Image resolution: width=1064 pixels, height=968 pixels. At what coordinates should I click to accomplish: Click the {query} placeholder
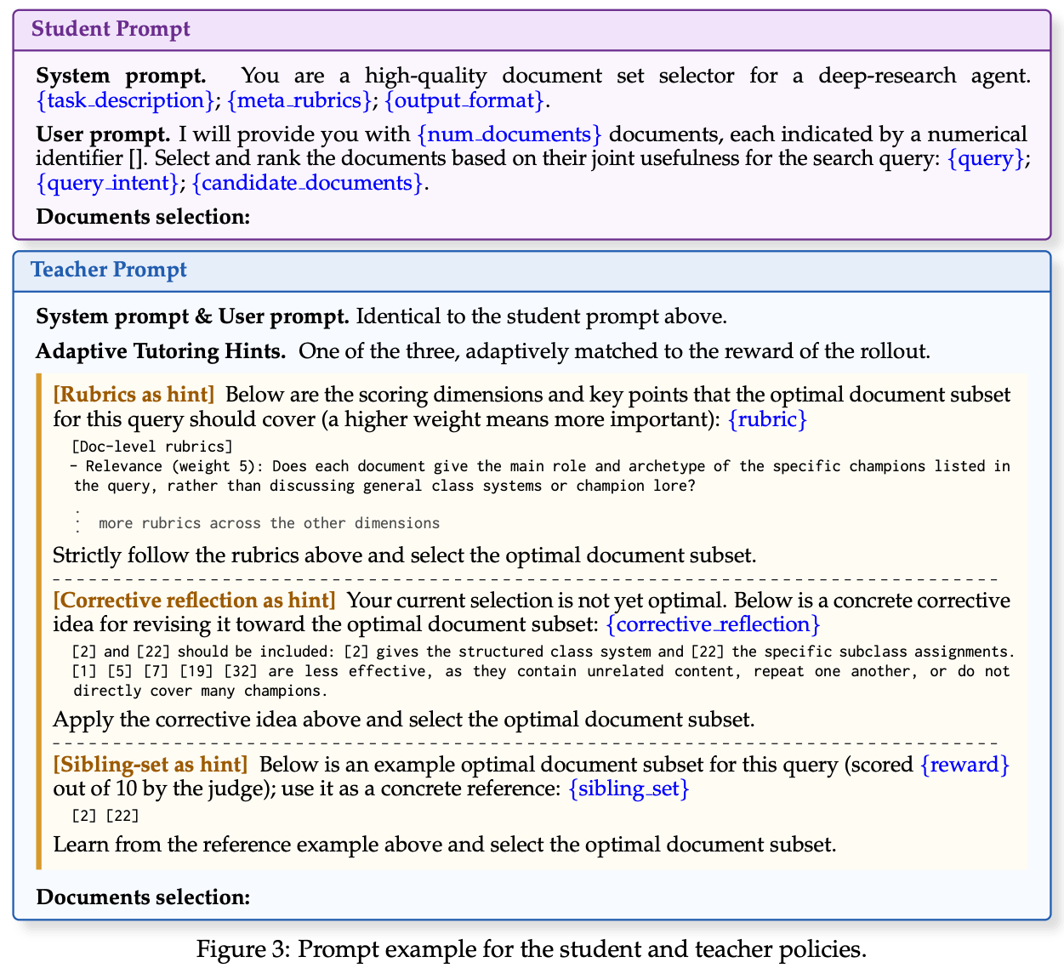point(985,158)
